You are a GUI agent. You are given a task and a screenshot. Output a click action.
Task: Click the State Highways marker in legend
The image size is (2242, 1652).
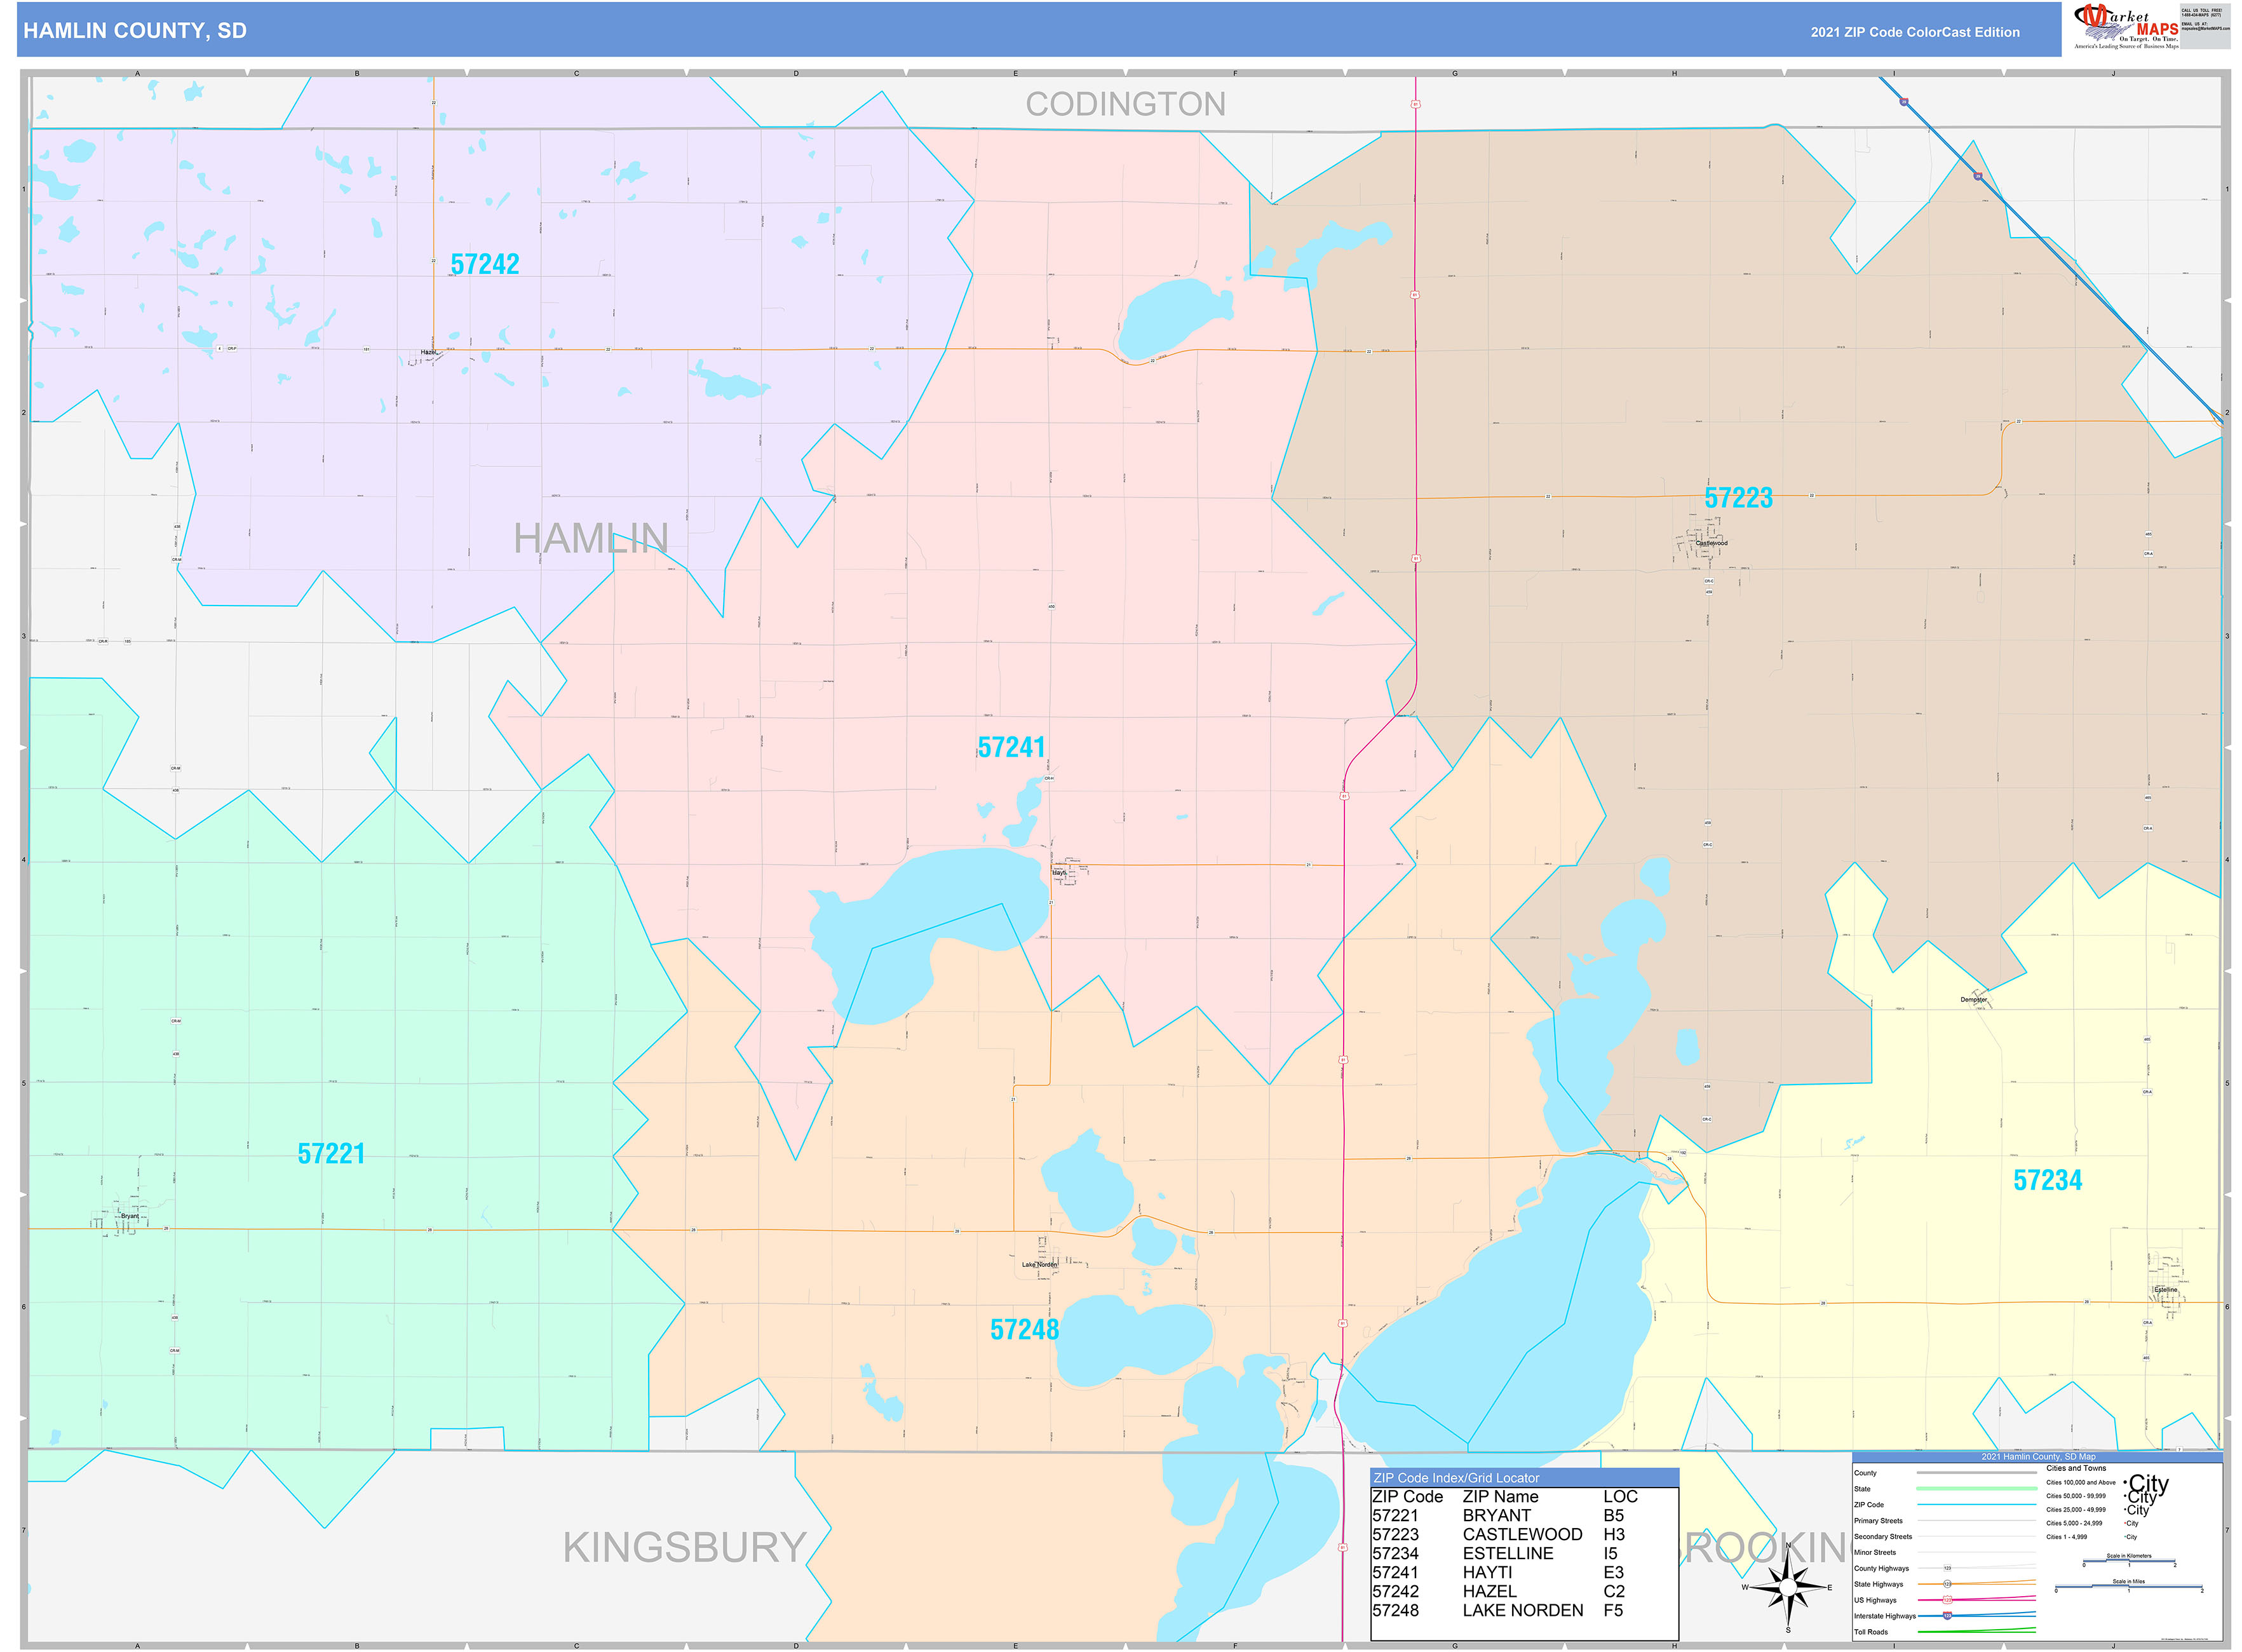click(1948, 1584)
